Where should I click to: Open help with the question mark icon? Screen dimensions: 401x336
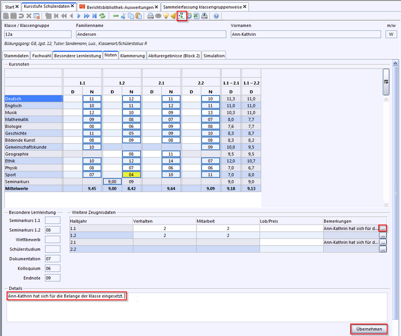point(216,16)
